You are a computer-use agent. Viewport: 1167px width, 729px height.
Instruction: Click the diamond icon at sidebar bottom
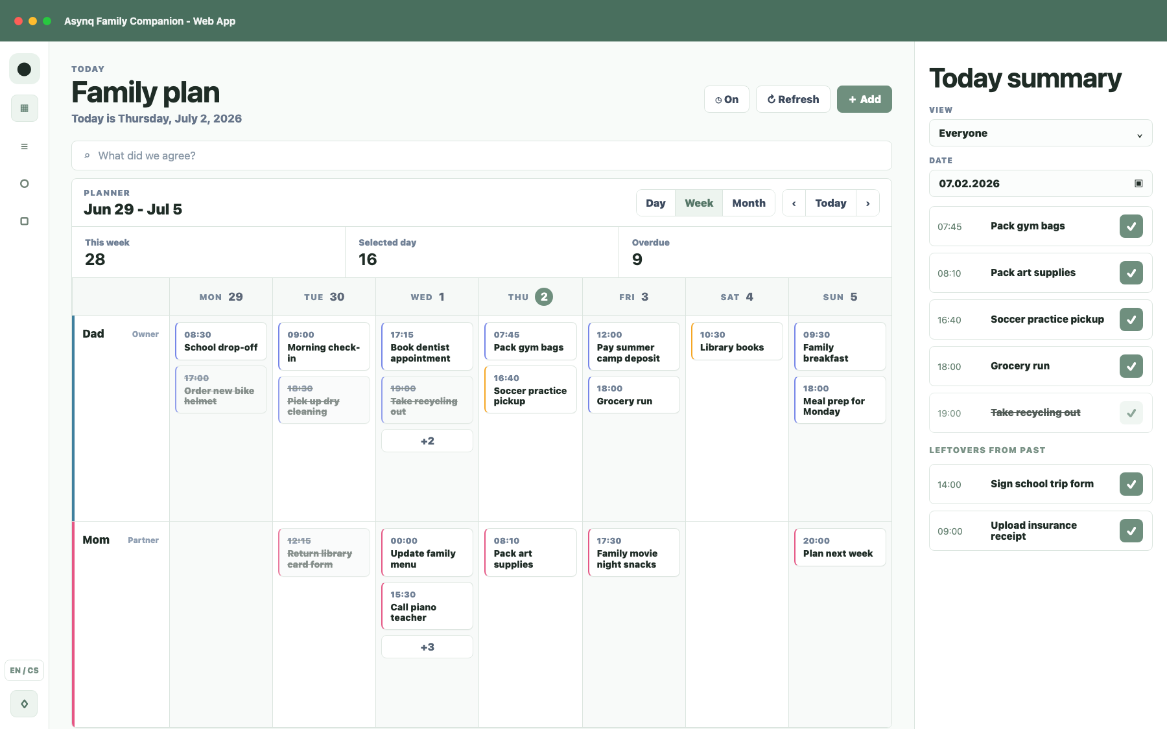pyautogui.click(x=24, y=704)
